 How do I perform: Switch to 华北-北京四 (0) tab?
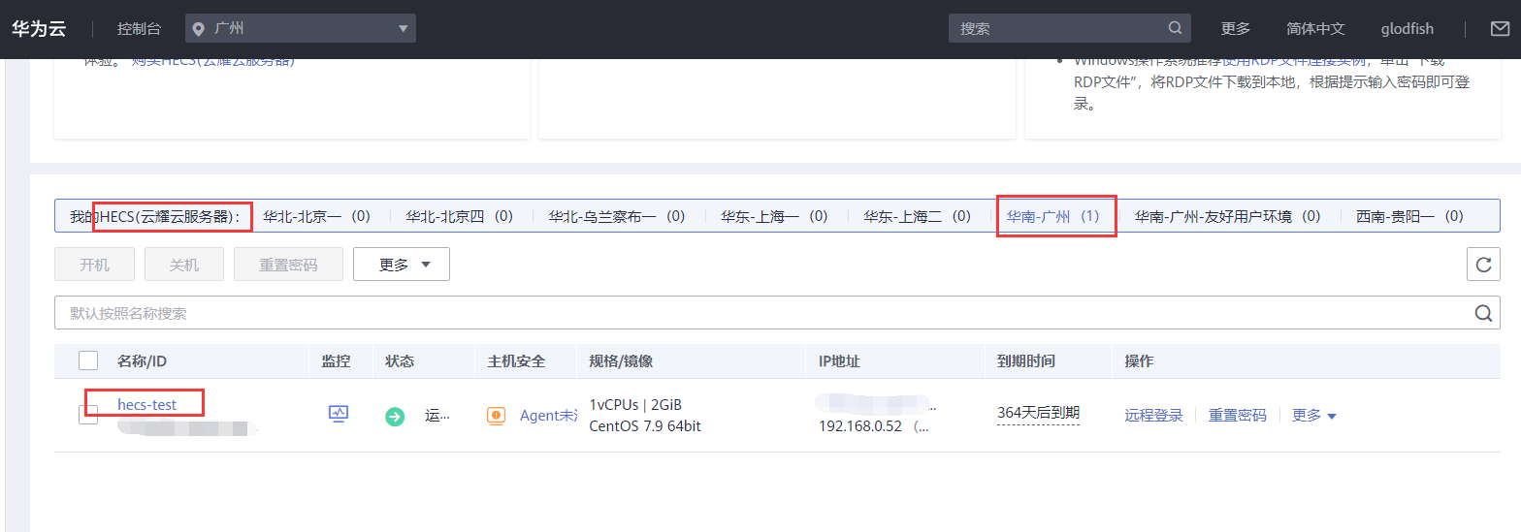tap(459, 216)
